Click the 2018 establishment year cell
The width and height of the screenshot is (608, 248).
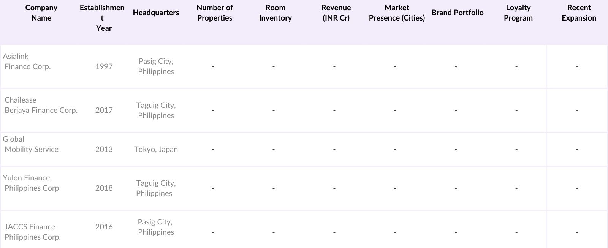point(104,188)
